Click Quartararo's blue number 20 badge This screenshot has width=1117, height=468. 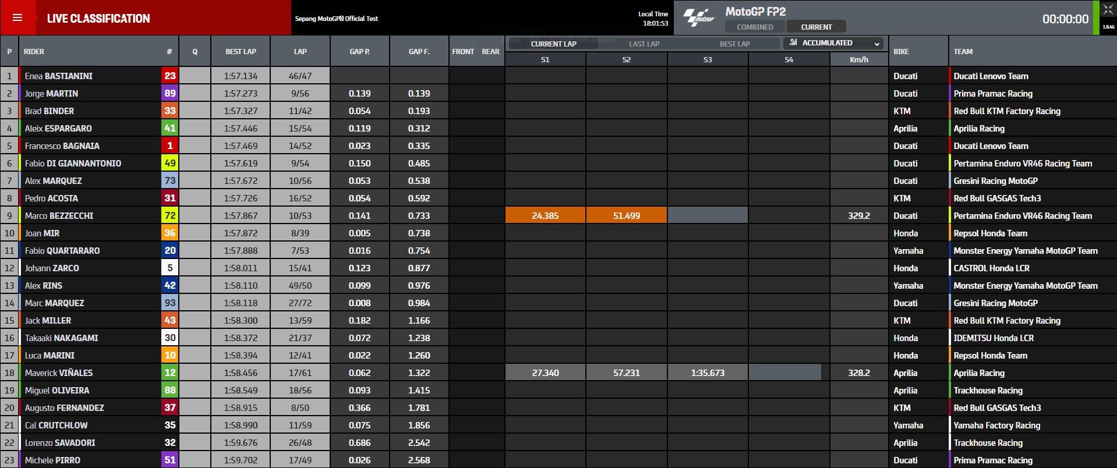pyautogui.click(x=169, y=250)
